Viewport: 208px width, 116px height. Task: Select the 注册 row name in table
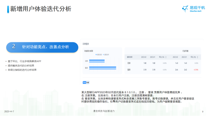129,63
